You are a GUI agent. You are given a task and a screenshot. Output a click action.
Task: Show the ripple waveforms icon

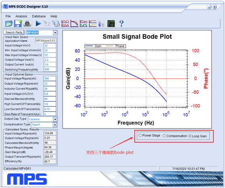tap(65, 23)
